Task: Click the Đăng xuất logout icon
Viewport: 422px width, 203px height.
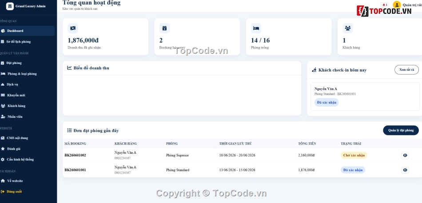Action: pos(3,192)
